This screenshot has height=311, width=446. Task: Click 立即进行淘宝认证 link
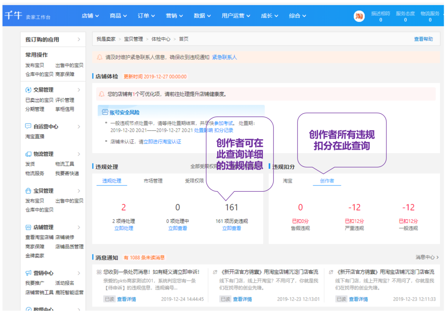coord(162,142)
